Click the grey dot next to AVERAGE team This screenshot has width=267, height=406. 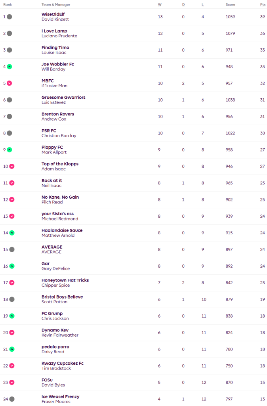click(12, 249)
